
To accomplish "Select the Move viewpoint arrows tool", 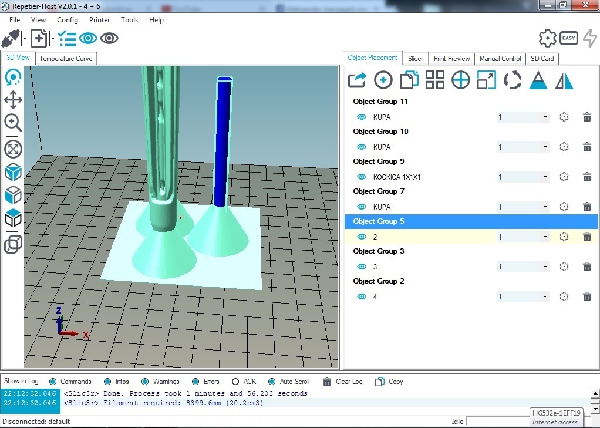I will (13, 100).
